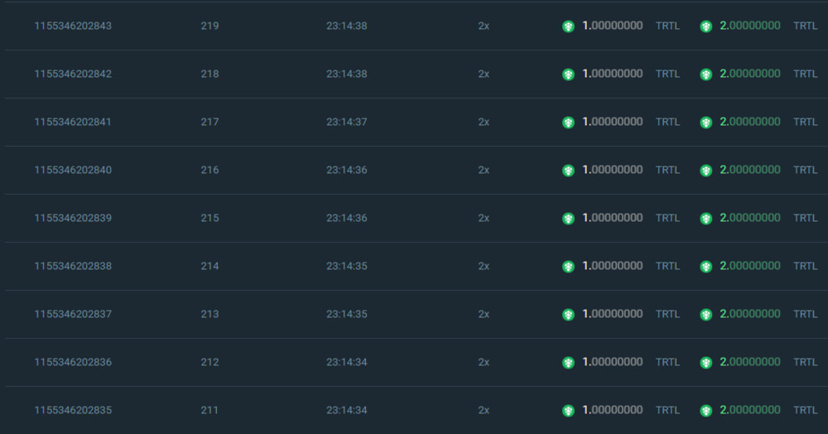The height and width of the screenshot is (434, 828).
Task: Click the green 2.00000000 profit in row 215
Action: [749, 218]
